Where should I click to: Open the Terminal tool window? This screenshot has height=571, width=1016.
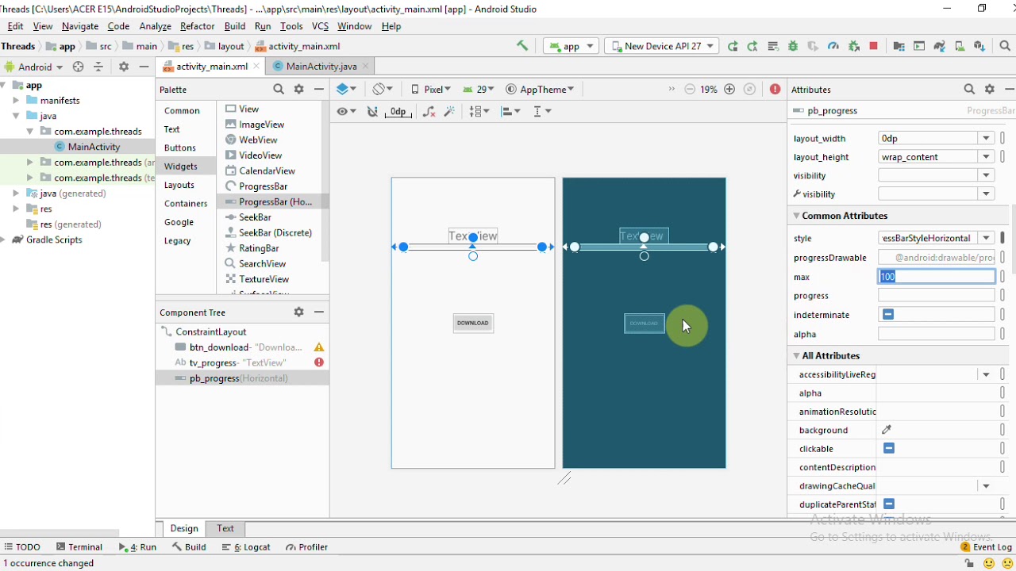[79, 547]
